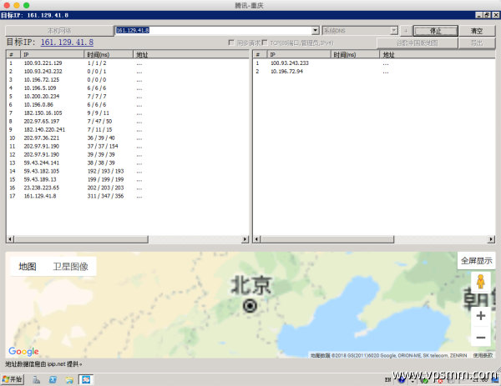
Task: Switch map to 卫星图像 satellite view
Action: (71, 267)
